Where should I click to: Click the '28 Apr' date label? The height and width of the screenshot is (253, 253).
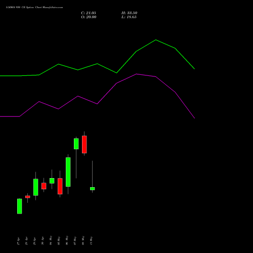[x=26, y=241]
